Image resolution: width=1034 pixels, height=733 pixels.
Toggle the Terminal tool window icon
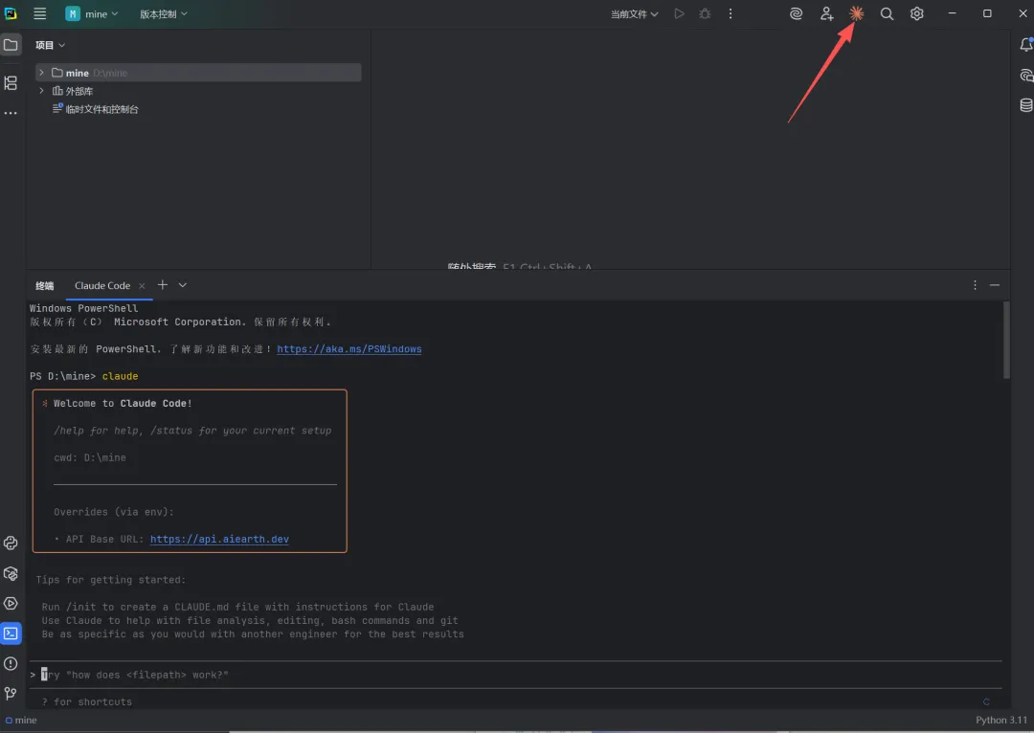pyautogui.click(x=11, y=633)
